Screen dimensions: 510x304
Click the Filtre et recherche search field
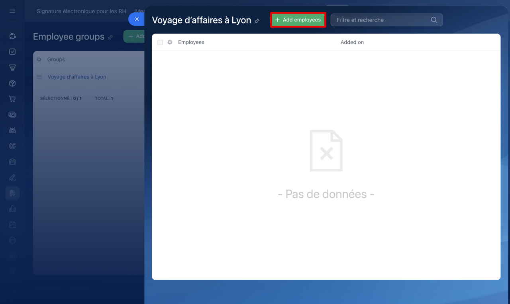tap(382, 20)
